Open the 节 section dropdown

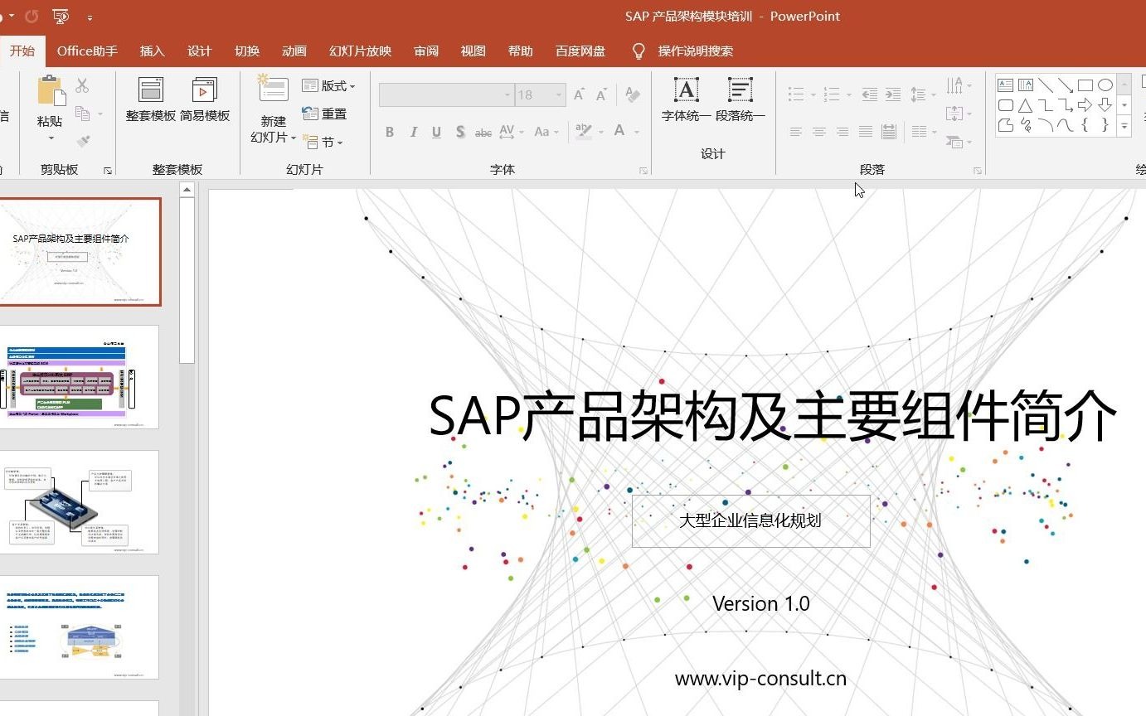[x=323, y=143]
